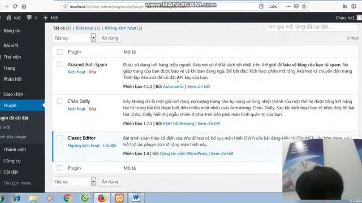362x203 pixels.
Task: Deactivate Classic Editor via Ngừng kích hoạt
Action: coord(83,145)
